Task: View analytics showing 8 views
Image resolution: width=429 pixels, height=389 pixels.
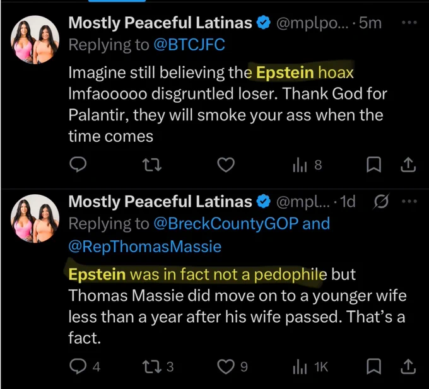Action: tap(307, 165)
